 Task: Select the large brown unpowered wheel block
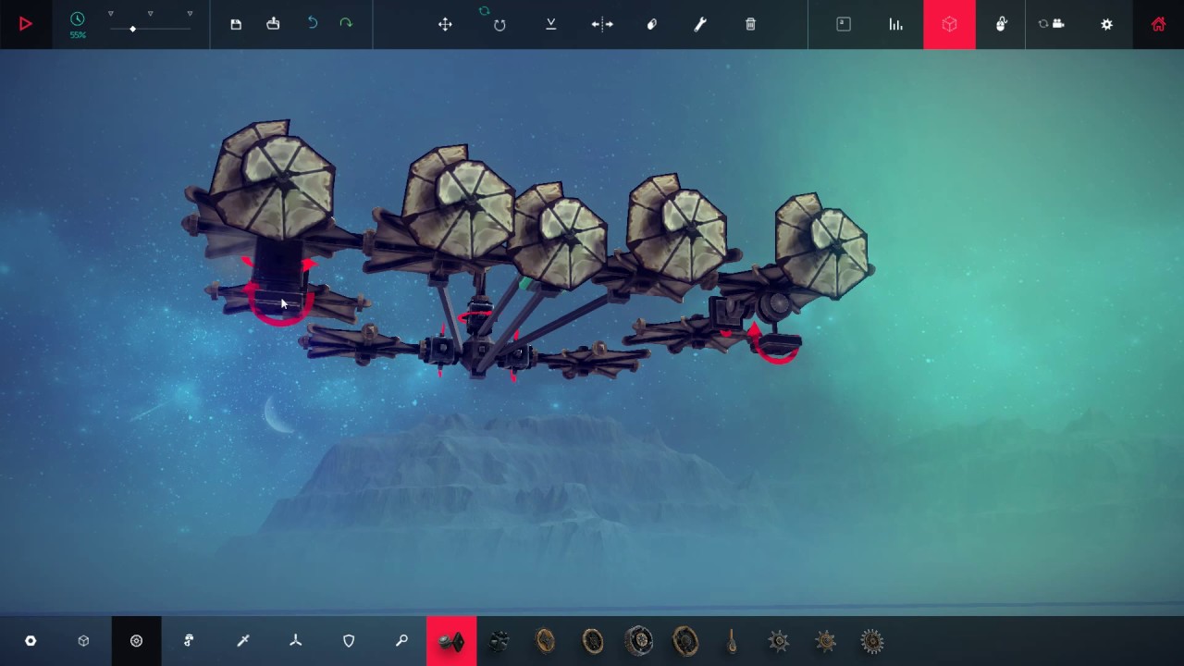pos(685,641)
